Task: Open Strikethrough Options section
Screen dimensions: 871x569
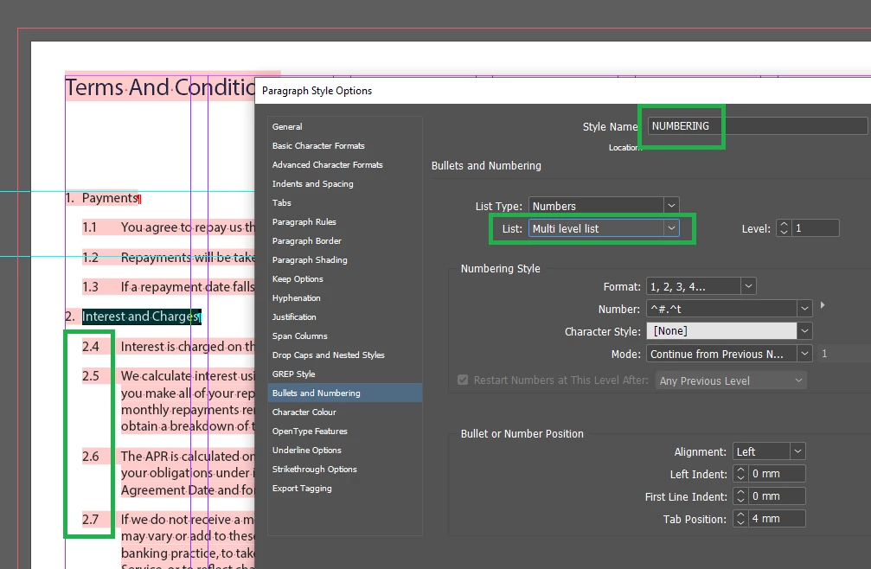Action: click(314, 469)
